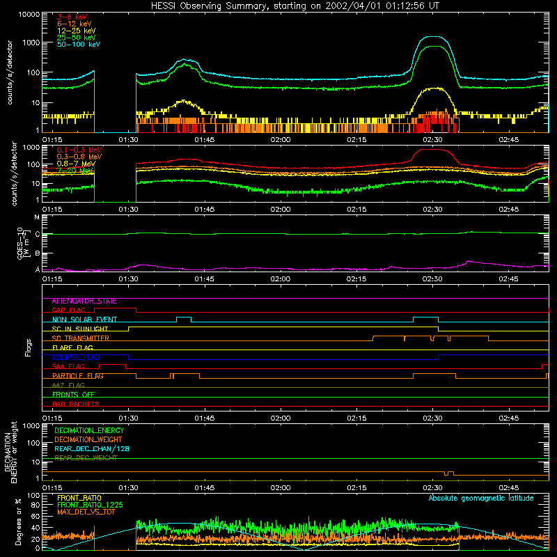The image size is (557, 557).
Task: Click the 0.1-0.3 MeV legend label
Action: pyautogui.click(x=79, y=150)
